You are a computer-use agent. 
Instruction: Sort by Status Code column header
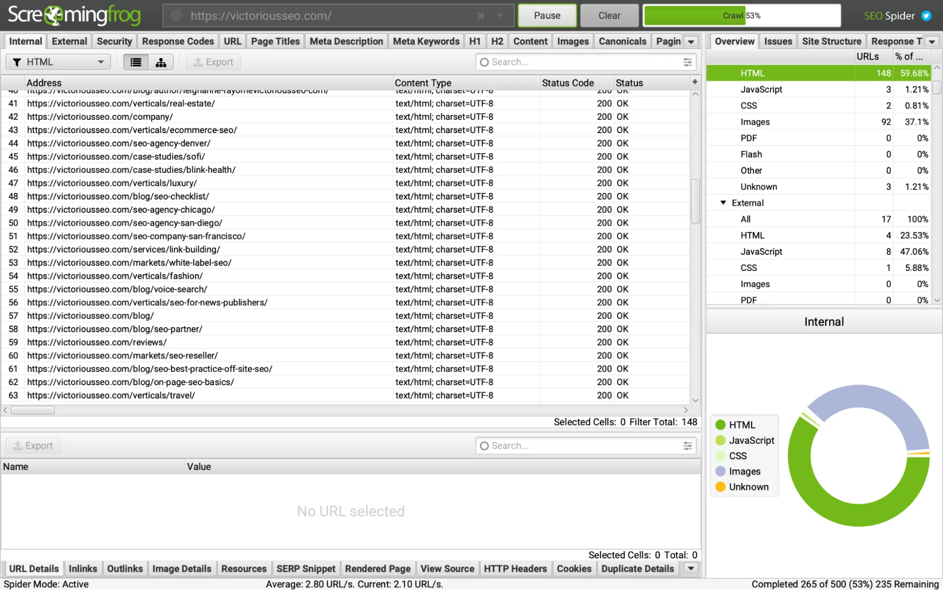pos(577,83)
